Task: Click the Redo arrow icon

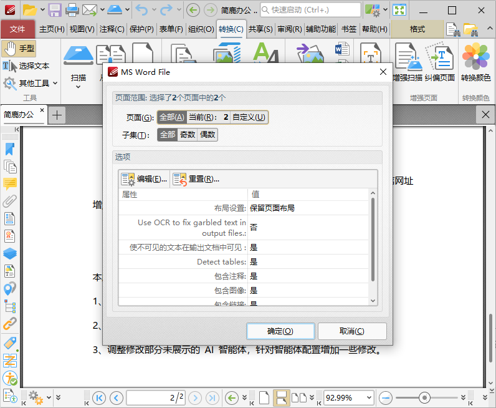Action: pyautogui.click(x=166, y=10)
